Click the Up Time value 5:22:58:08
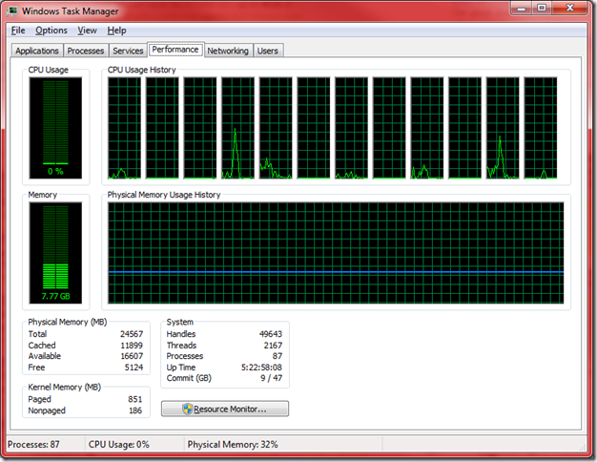 pyautogui.click(x=261, y=367)
